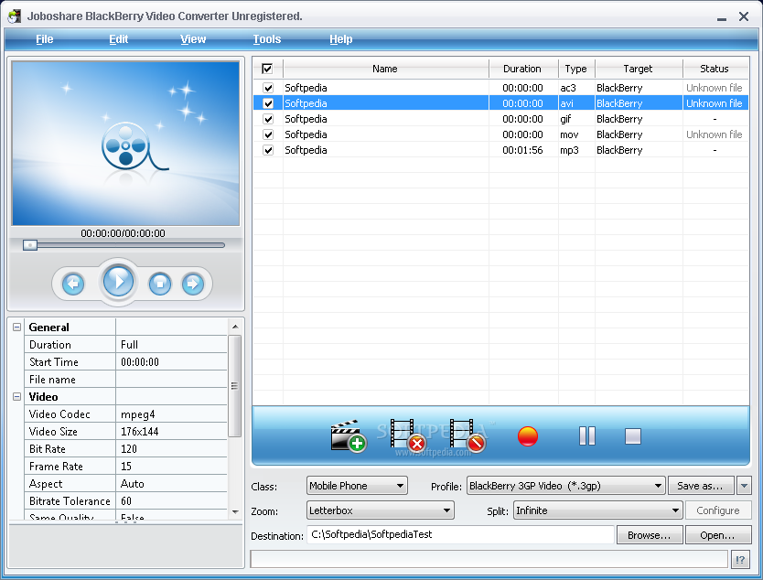Sort the list by the Duration column
The width and height of the screenshot is (763, 580).
tap(523, 69)
